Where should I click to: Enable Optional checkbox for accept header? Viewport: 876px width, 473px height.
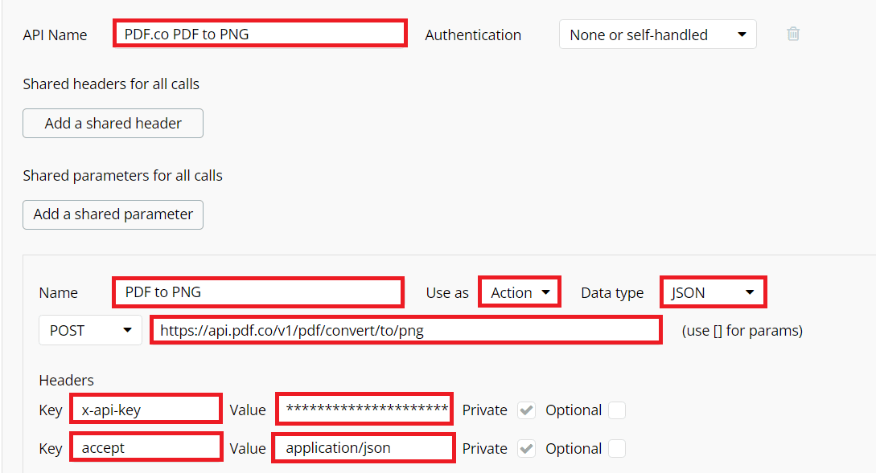pos(616,449)
